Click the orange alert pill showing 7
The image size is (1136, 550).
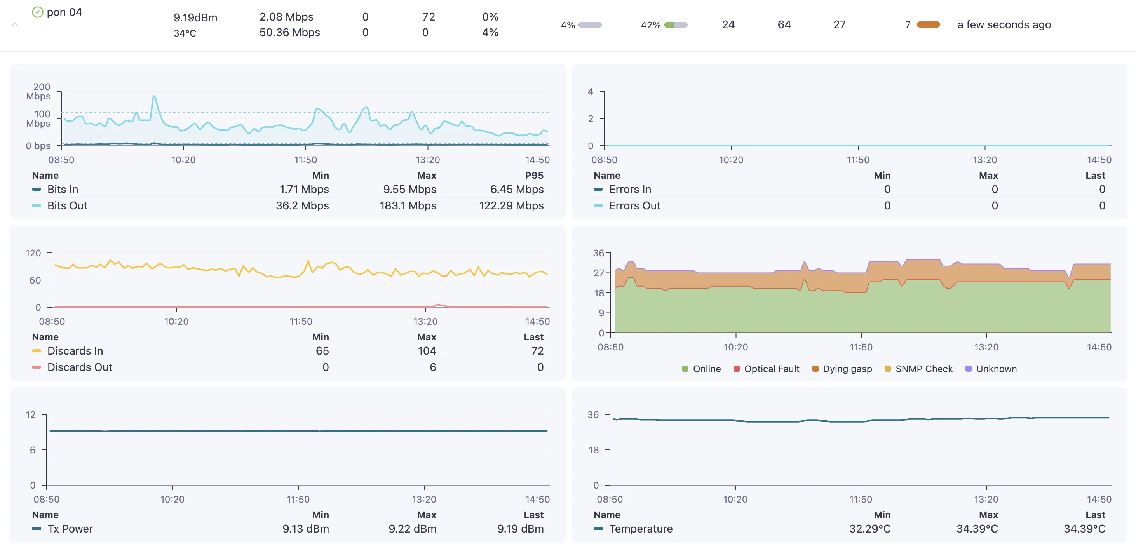pos(929,25)
